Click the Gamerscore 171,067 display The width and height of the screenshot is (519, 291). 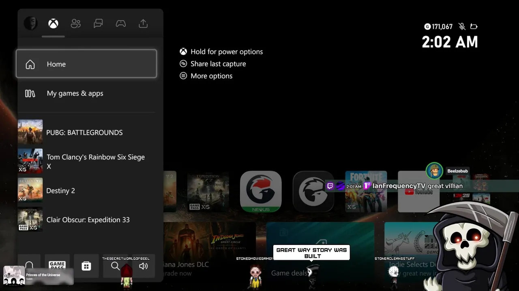pos(438,27)
